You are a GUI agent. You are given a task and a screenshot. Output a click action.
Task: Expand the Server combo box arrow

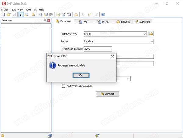coord(152,42)
